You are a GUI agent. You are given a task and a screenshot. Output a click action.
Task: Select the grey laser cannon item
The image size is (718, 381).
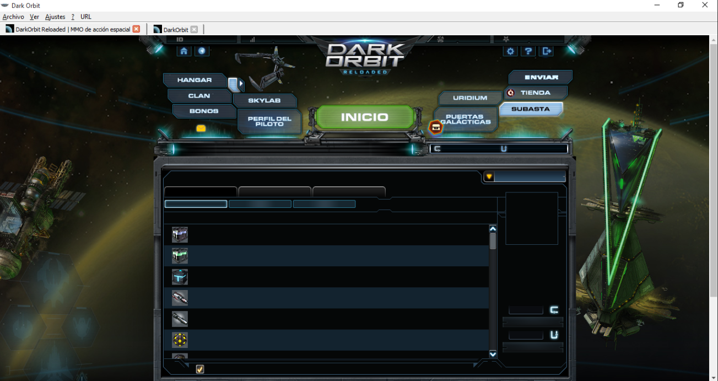coord(180,319)
